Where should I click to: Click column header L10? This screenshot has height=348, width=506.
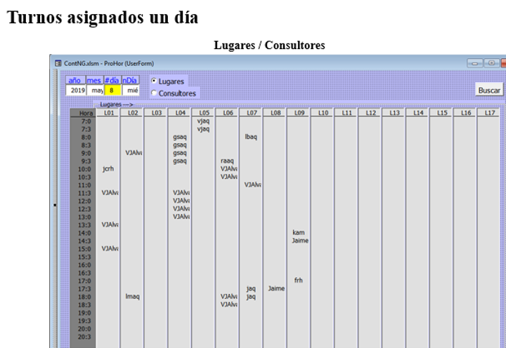click(x=323, y=113)
